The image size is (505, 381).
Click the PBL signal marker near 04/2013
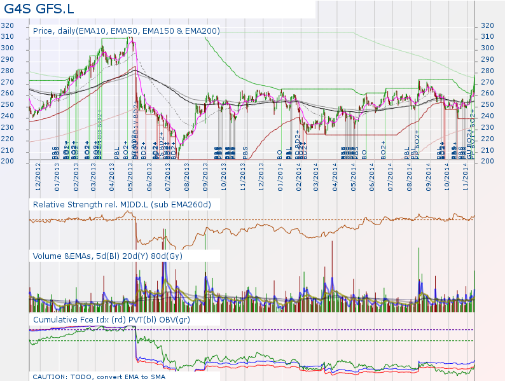[117, 153]
